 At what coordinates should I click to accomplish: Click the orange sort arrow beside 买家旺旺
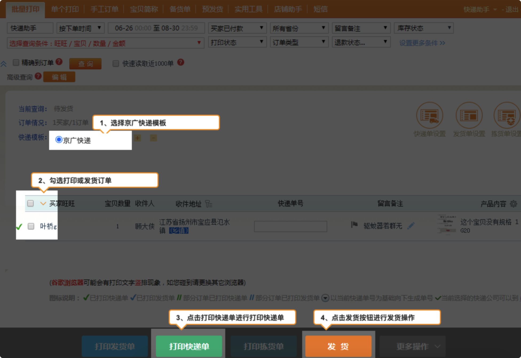pos(43,204)
